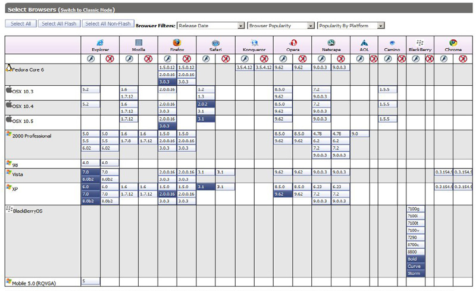Click the Flash icon under Chrome

(444, 59)
